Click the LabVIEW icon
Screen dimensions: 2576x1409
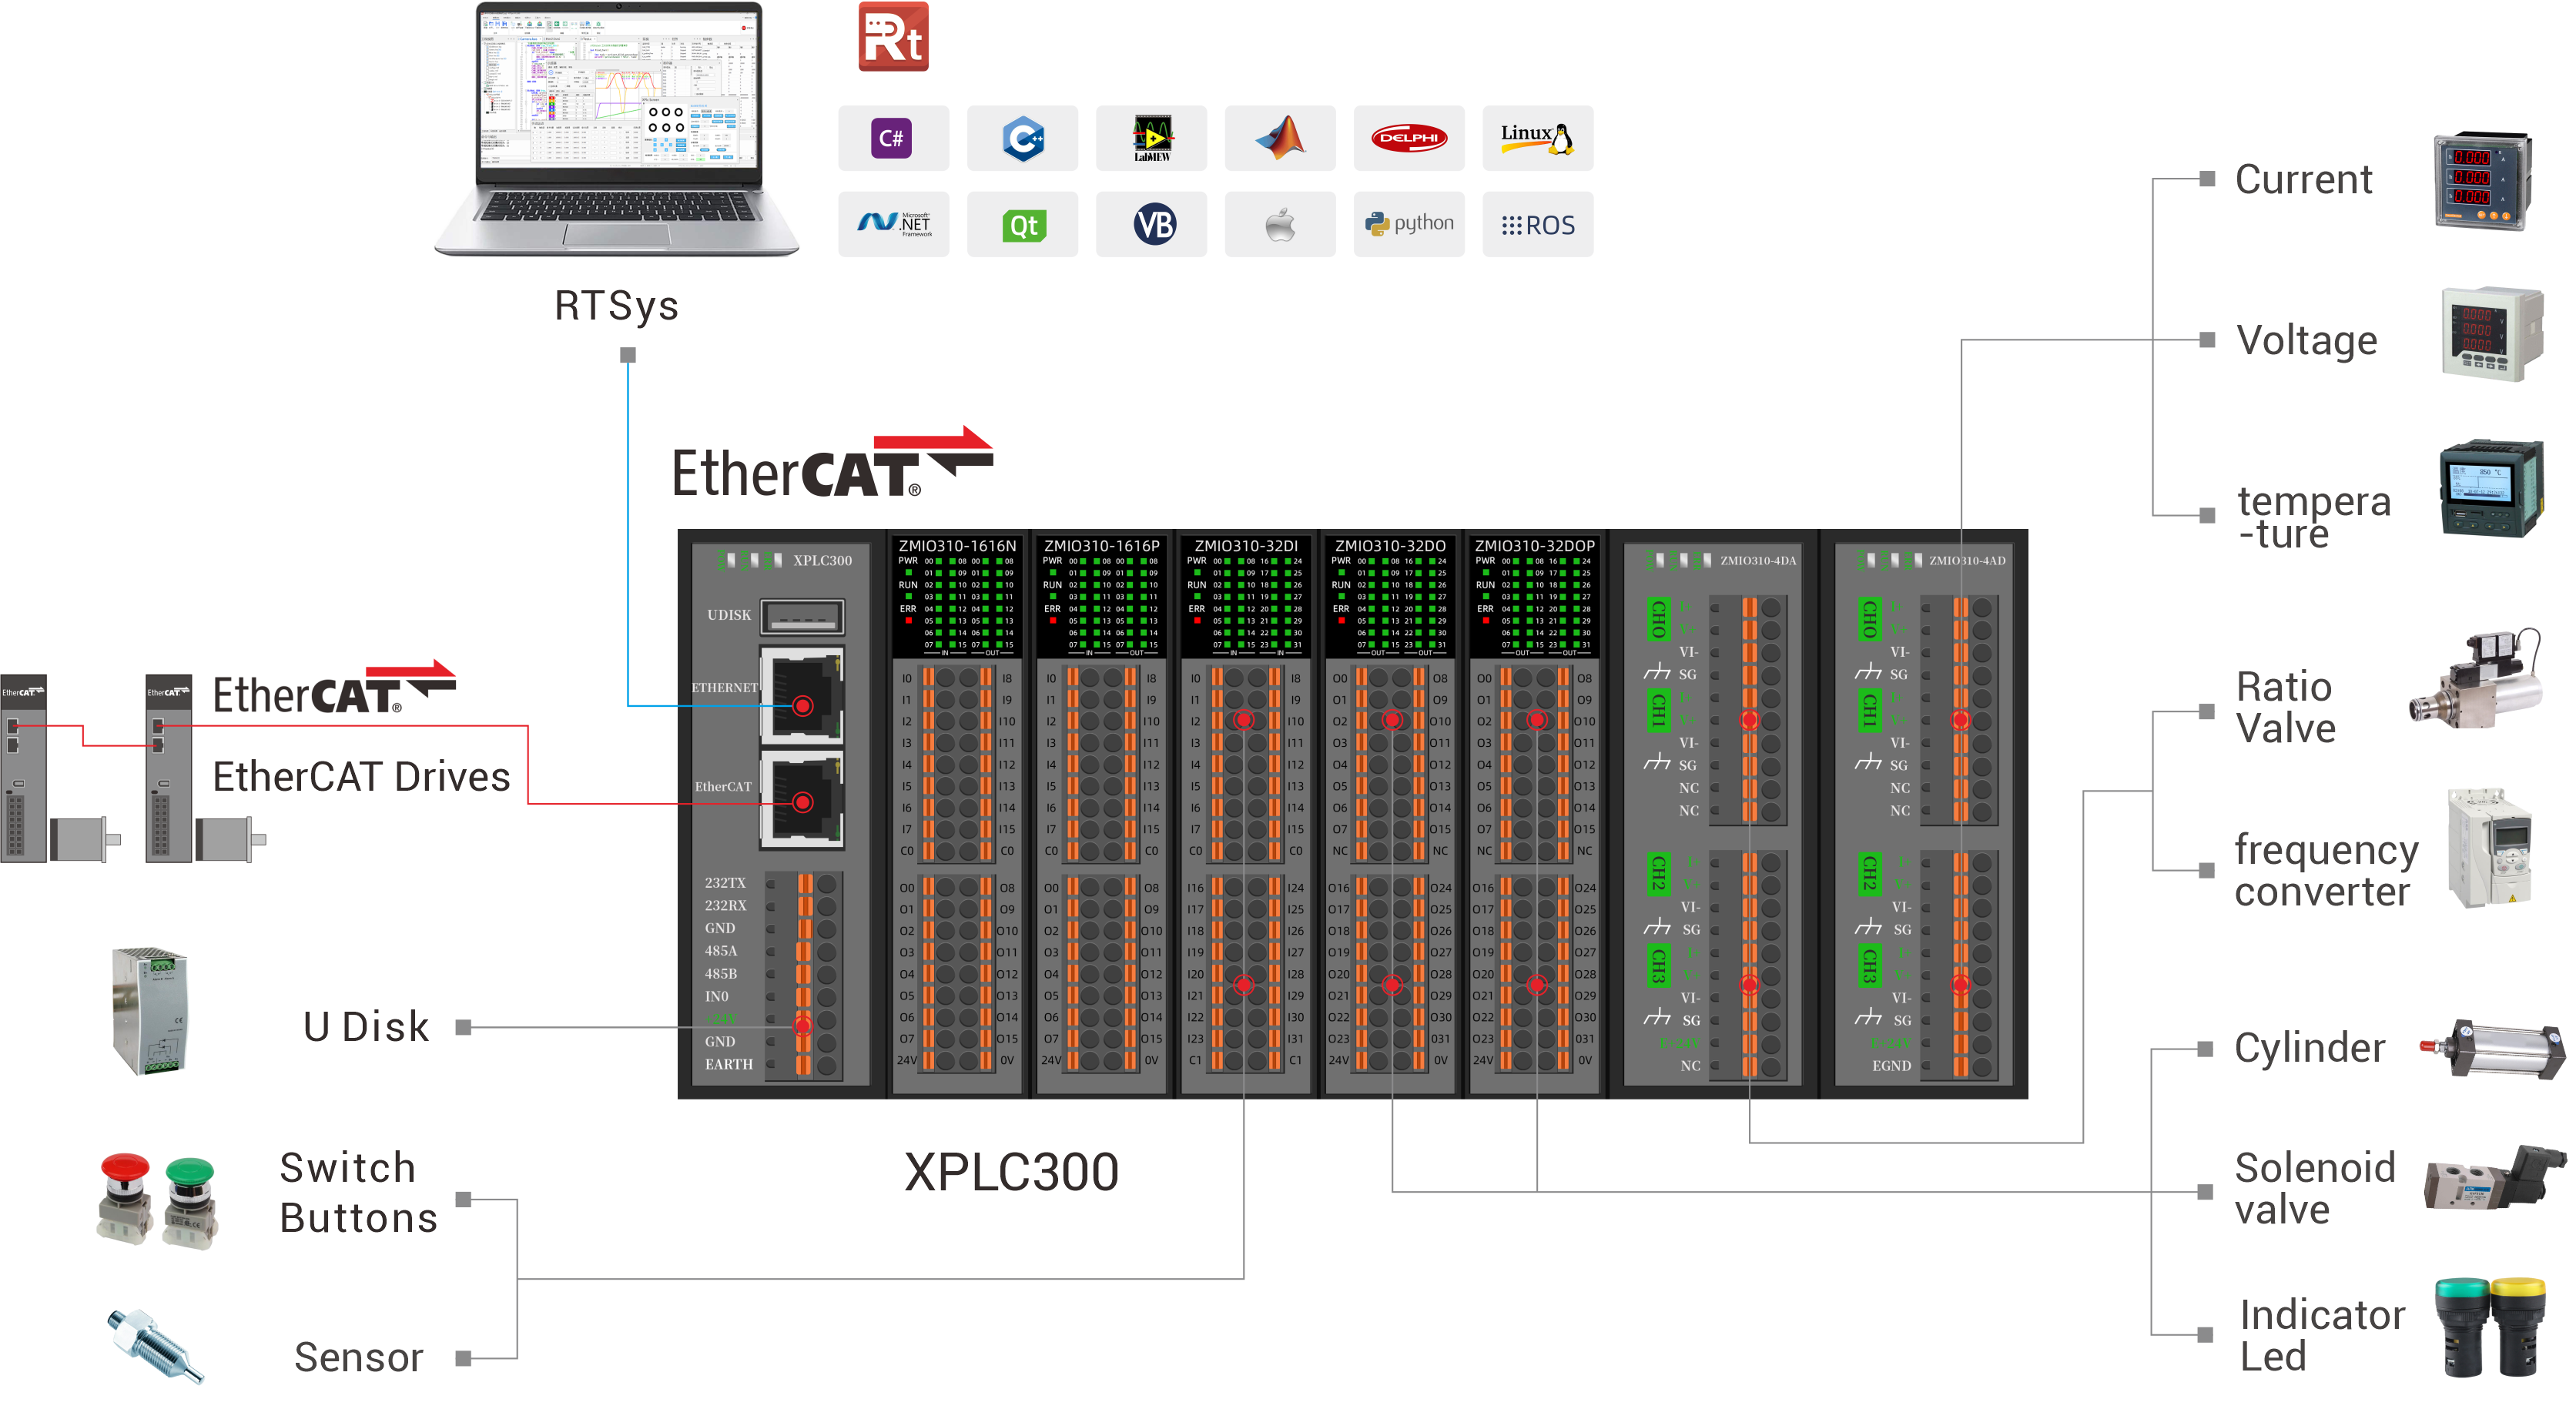click(1151, 138)
